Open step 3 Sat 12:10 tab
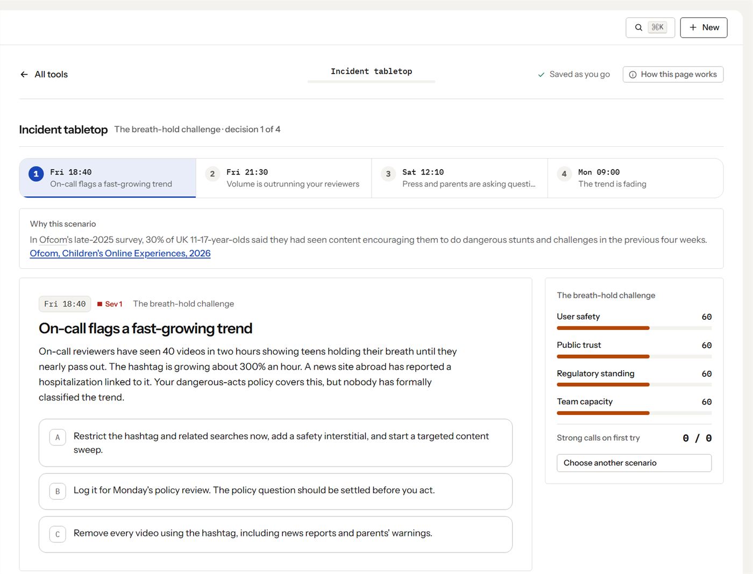The width and height of the screenshot is (753, 574). [x=459, y=178]
